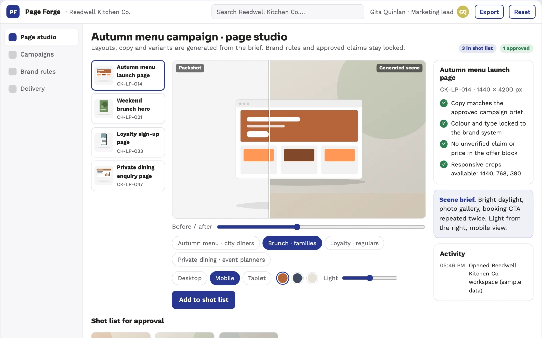Click the Export button
The height and width of the screenshot is (338, 542).
(x=489, y=12)
